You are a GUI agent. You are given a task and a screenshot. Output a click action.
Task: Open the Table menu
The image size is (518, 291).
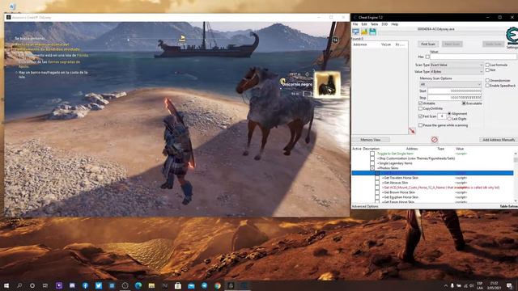[374, 24]
